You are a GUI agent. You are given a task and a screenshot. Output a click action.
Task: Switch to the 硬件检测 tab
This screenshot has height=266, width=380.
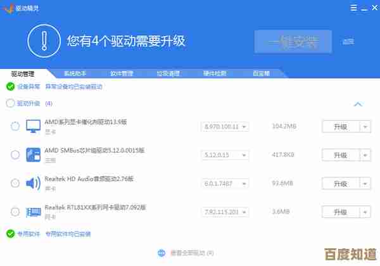point(215,73)
